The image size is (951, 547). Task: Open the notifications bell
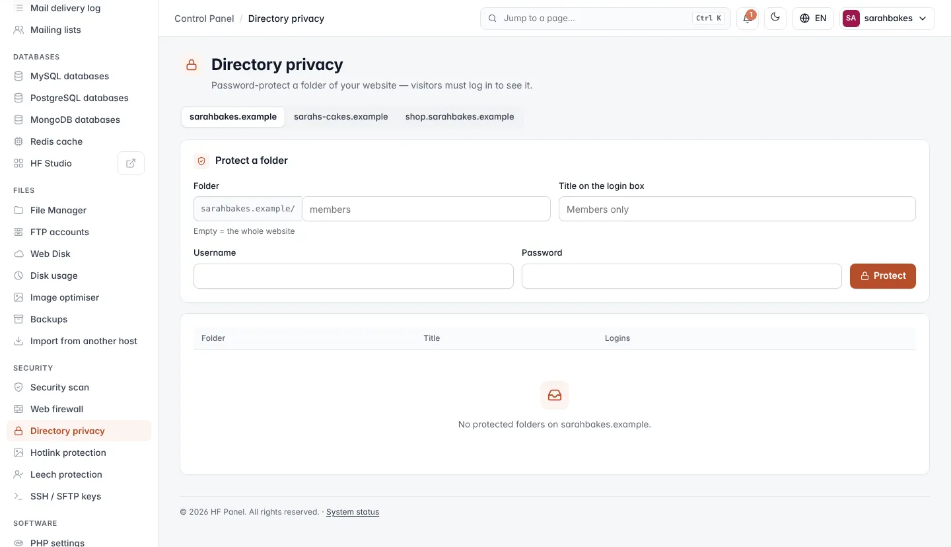(x=748, y=18)
